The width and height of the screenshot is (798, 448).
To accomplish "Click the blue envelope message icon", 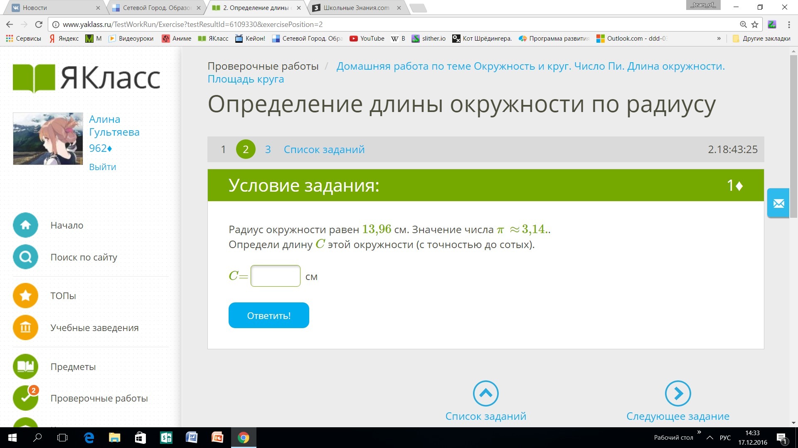I will pyautogui.click(x=778, y=203).
